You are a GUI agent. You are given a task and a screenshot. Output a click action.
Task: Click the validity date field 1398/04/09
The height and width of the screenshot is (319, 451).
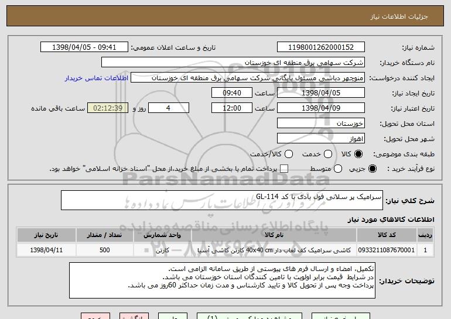click(x=321, y=108)
